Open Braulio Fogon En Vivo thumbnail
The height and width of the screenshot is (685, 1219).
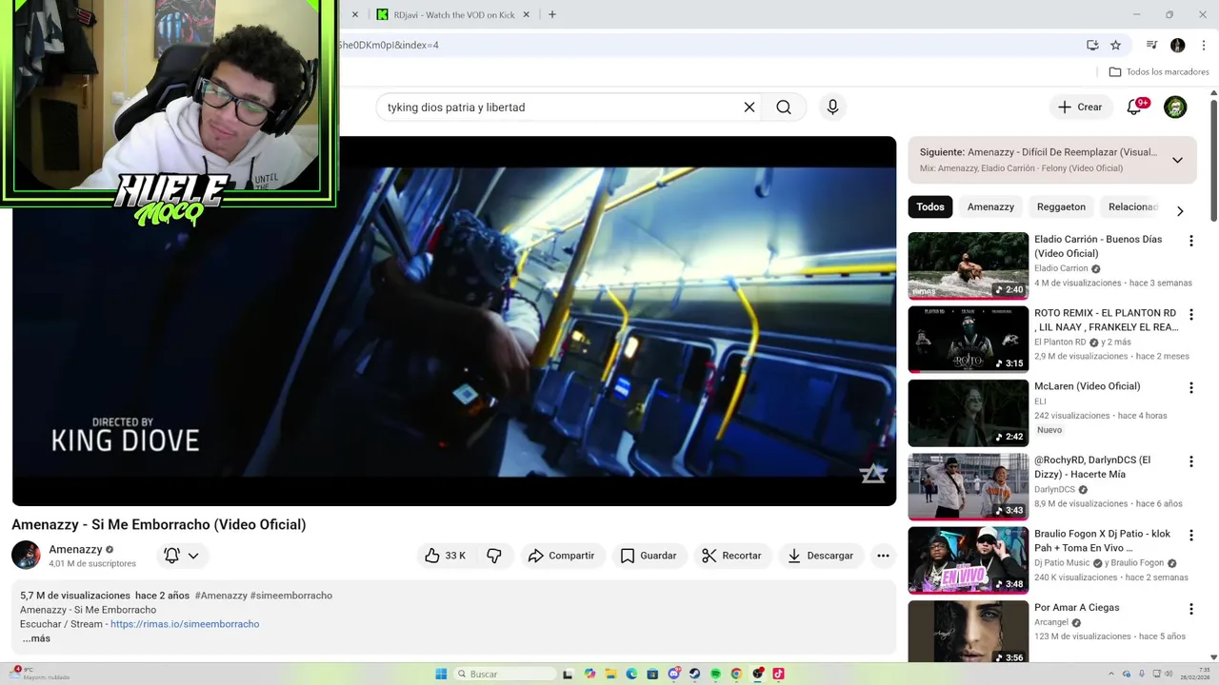tap(968, 560)
